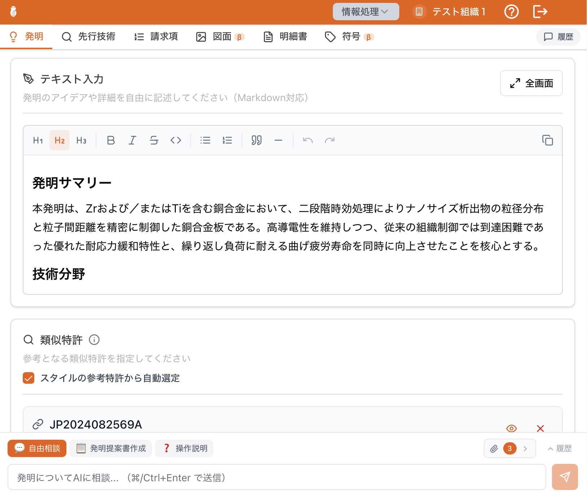This screenshot has height=495, width=587.
Task: Switch to the 先行技術 tab
Action: pos(89,36)
